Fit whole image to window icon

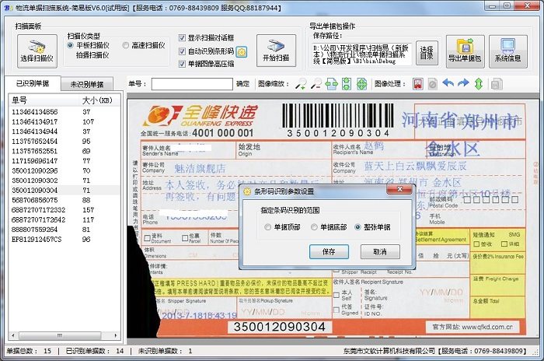(361, 84)
